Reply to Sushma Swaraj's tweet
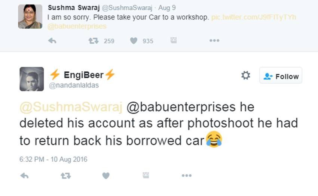Screen dimensions: 318x196 pos(52,41)
